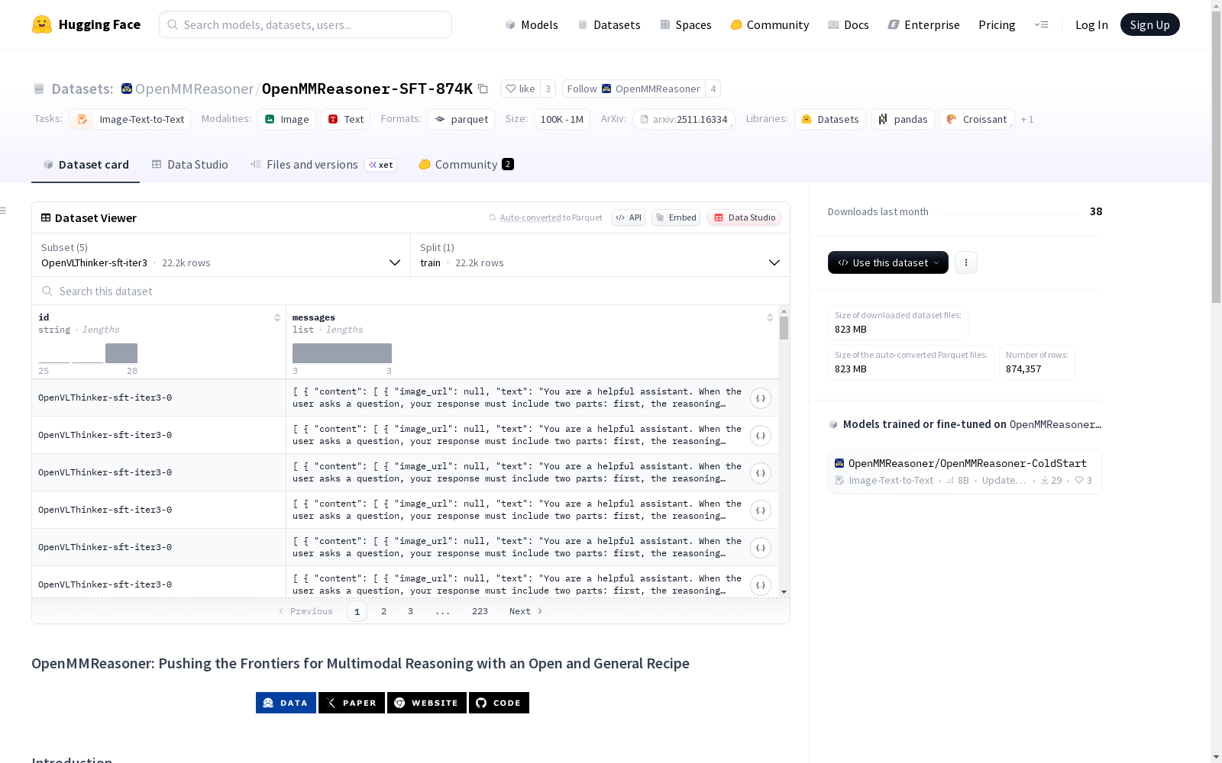Click the id length histogram bar

click(x=121, y=353)
